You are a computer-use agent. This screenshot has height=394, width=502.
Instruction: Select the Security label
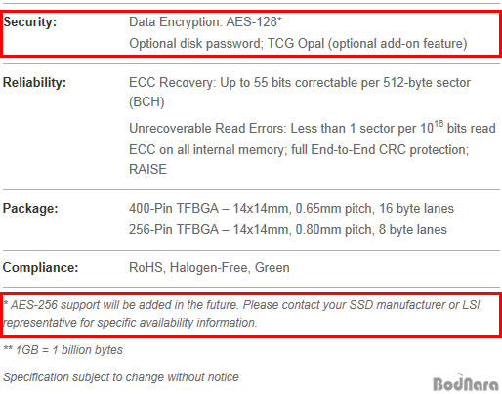[30, 22]
